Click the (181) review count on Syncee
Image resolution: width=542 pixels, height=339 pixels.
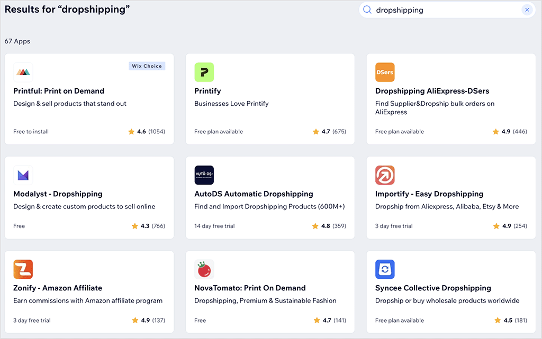[521, 320]
